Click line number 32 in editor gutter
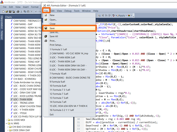The width and height of the screenshot is (177, 132). point(78,126)
